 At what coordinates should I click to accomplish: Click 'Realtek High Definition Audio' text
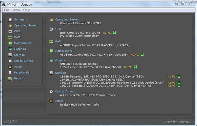coord(79,105)
